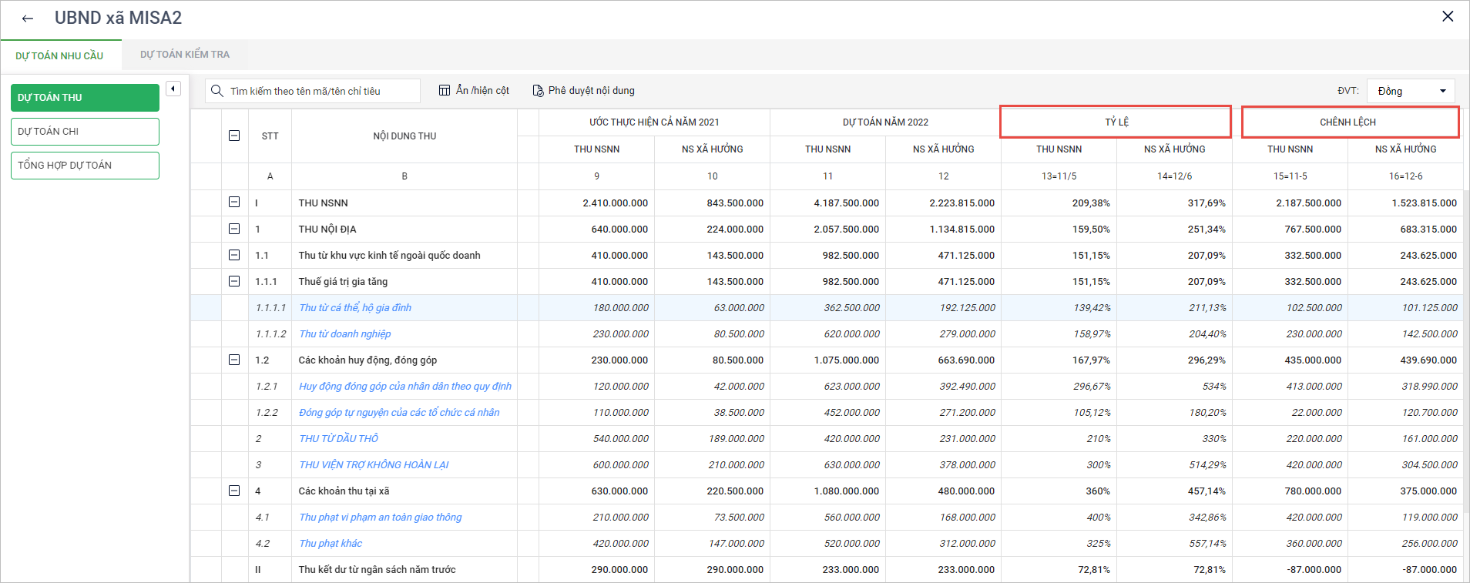Screen dimensions: 1470x583
Task: Collapse Các khoản thu tại xã row
Action: point(234,491)
